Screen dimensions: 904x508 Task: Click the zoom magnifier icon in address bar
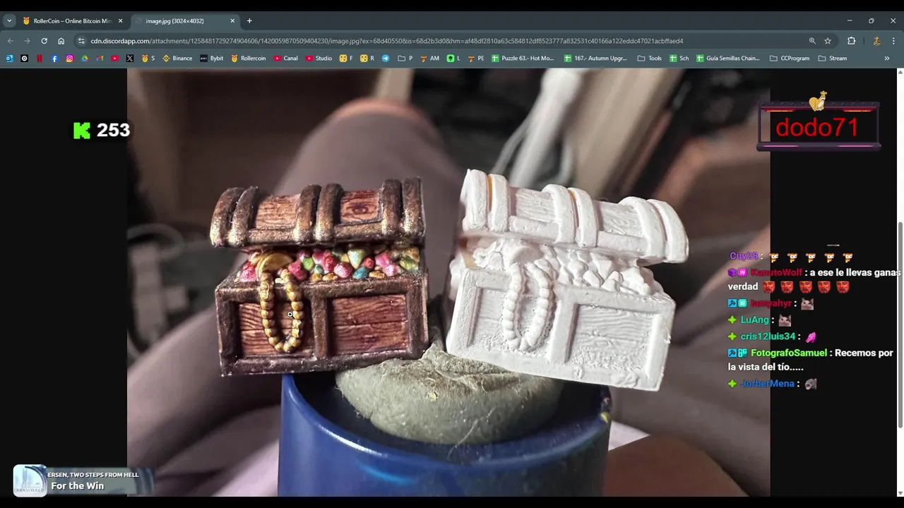(x=812, y=41)
